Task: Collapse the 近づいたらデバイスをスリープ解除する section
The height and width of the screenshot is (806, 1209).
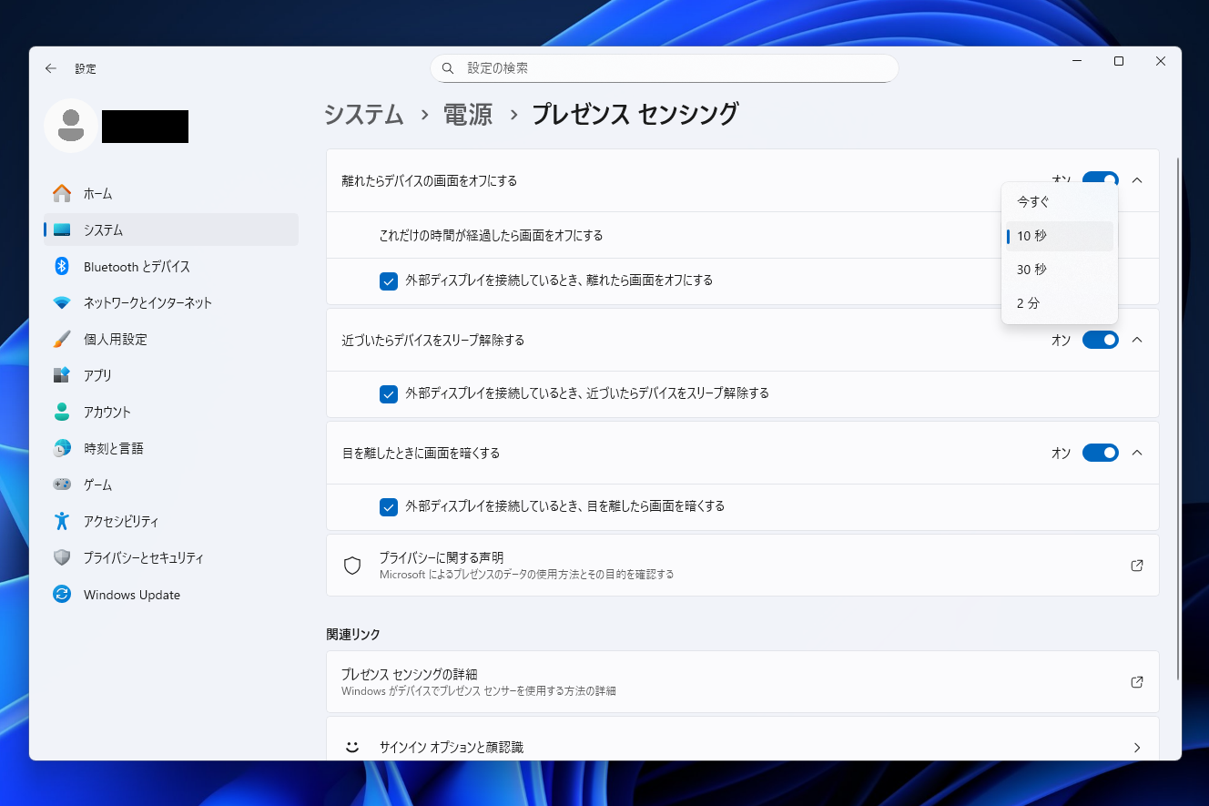Action: point(1135,340)
